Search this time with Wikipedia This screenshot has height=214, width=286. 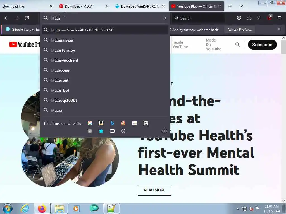[146, 123]
